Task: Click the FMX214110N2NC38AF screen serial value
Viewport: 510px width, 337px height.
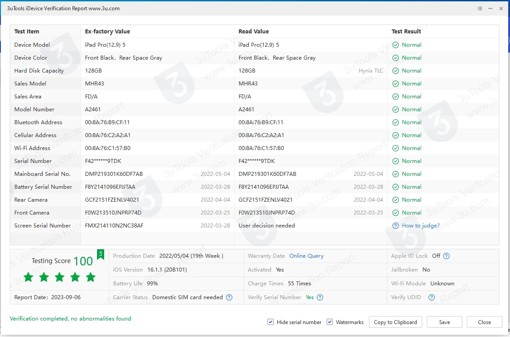Action: click(x=114, y=226)
